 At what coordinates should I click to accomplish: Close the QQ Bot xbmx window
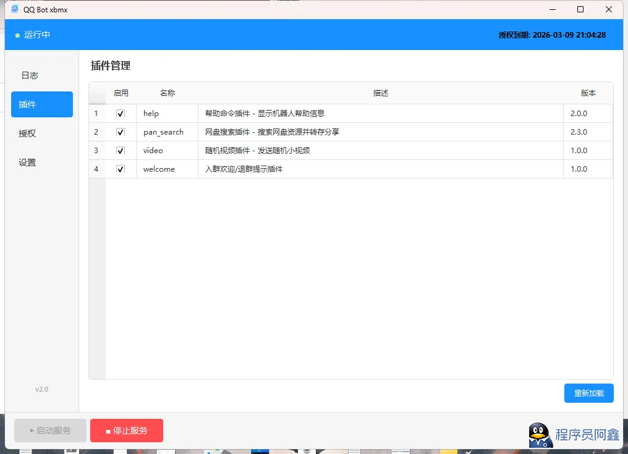609,9
